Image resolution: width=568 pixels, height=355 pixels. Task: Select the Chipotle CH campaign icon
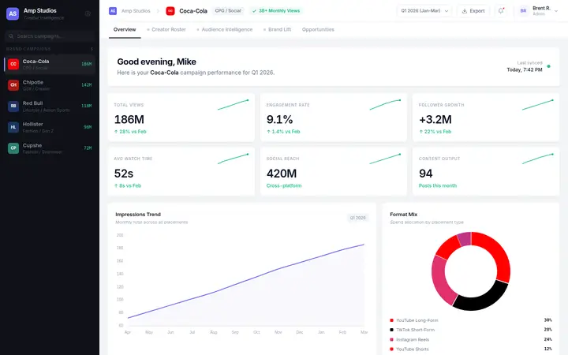tap(13, 85)
